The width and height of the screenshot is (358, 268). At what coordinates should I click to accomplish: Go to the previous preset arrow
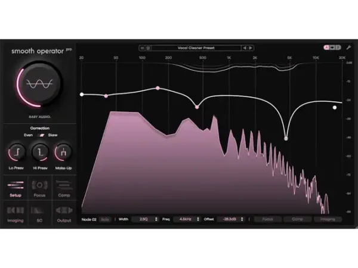[245, 48]
